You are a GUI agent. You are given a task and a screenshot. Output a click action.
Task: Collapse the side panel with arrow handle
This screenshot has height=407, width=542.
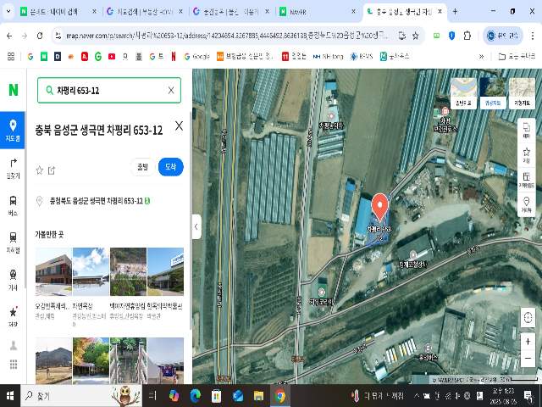[196, 226]
